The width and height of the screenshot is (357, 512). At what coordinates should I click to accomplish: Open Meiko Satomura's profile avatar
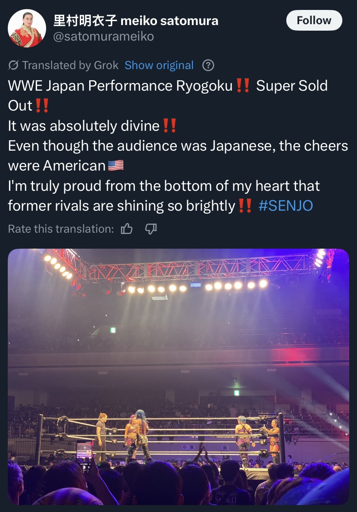pyautogui.click(x=27, y=28)
